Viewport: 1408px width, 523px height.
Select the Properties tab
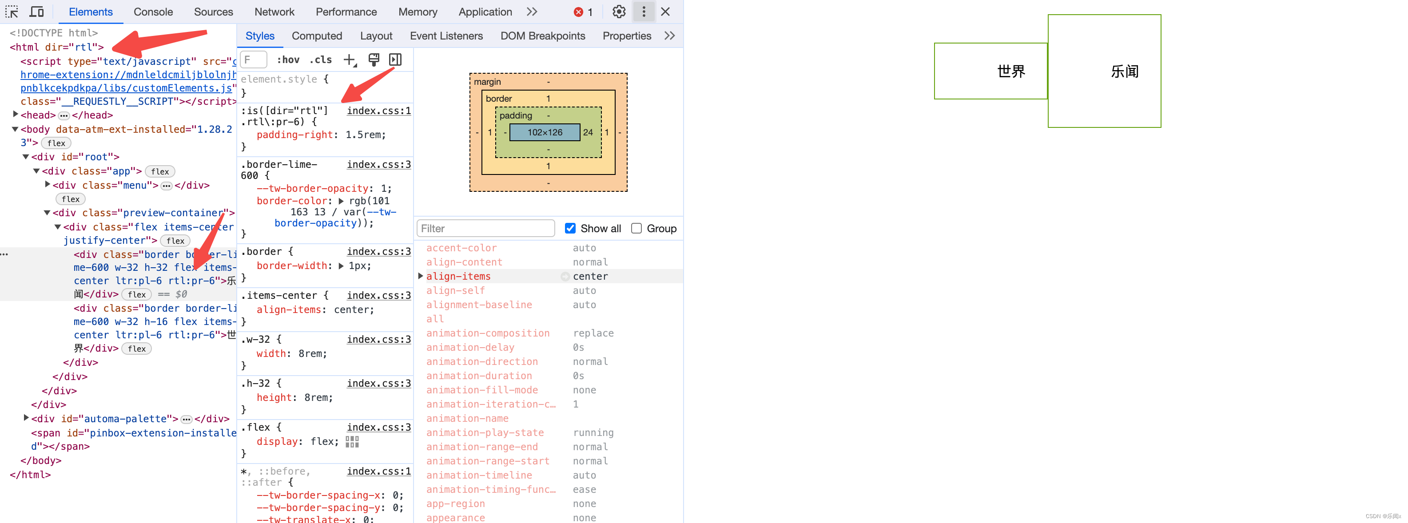(626, 36)
